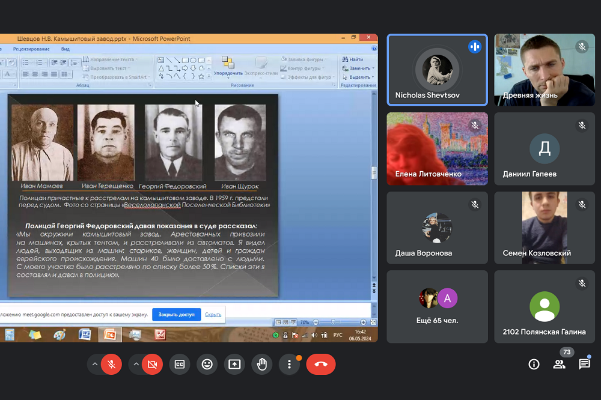Open the Ещё 65 чел. participants tile

[437, 307]
